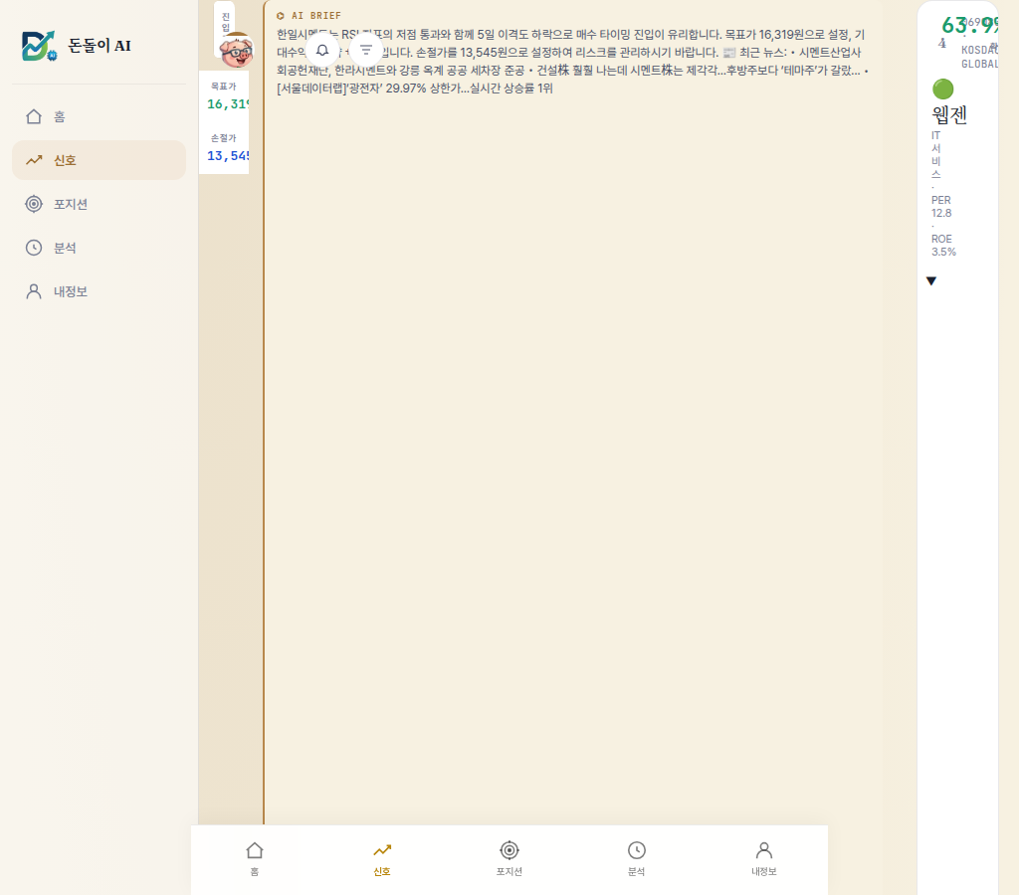Open the filter icon button
1019x895 pixels.
(366, 50)
